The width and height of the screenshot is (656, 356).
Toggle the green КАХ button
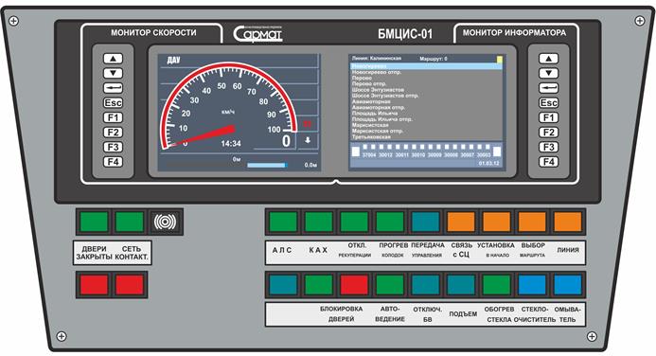coord(319,222)
